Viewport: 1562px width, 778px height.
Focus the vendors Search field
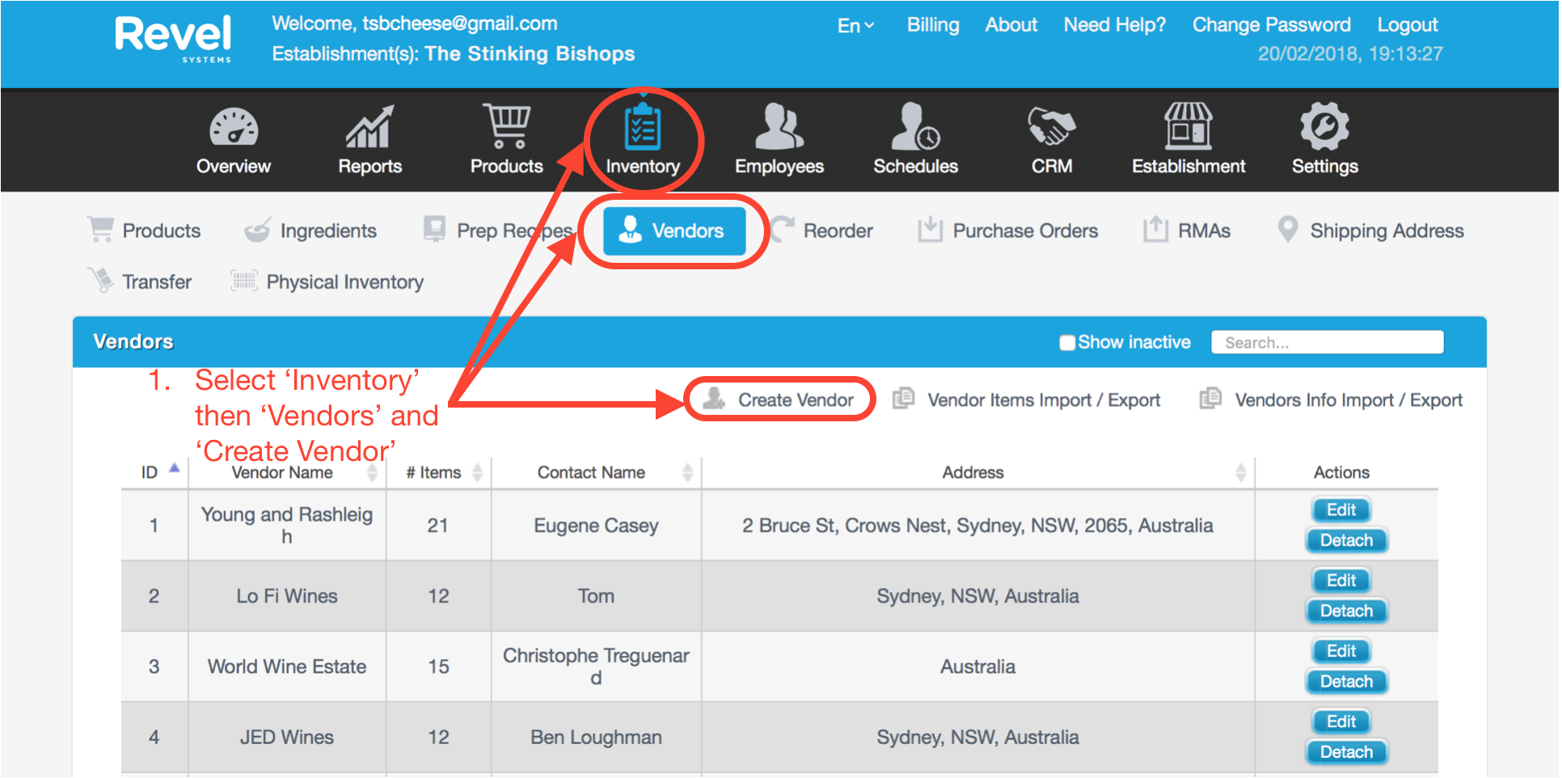tap(1327, 342)
